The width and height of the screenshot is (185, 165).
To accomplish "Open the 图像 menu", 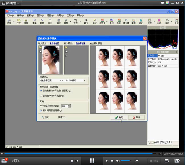I will [40, 15].
